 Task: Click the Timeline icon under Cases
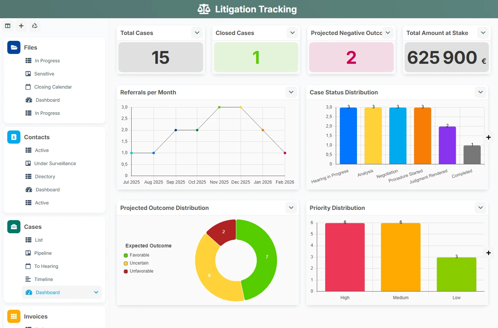pos(28,279)
